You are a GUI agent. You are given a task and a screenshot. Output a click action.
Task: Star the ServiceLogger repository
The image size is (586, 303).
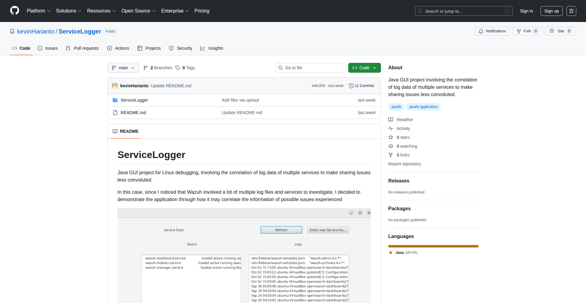(561, 31)
